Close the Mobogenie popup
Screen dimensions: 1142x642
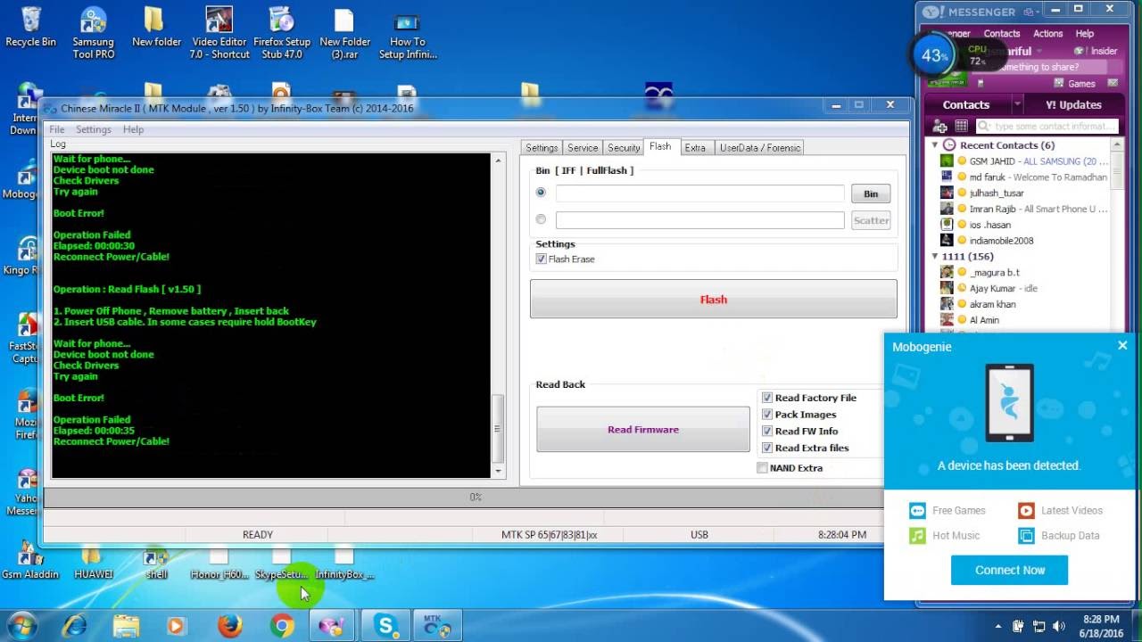[1122, 346]
